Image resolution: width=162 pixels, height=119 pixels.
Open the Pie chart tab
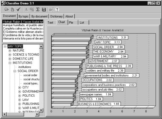point(73,23)
